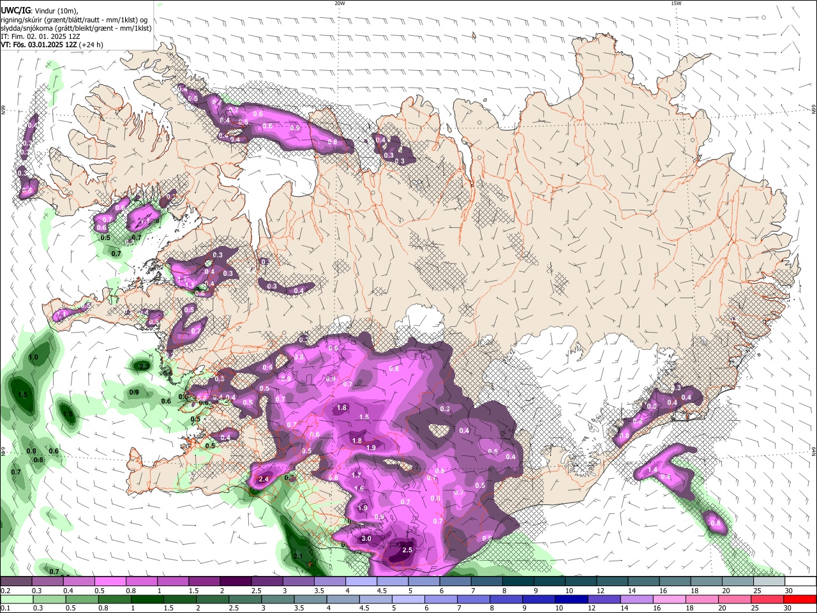Image resolution: width=817 pixels, height=613 pixels.
Task: Click the '15W' longitude label at top
Action: [676, 3]
